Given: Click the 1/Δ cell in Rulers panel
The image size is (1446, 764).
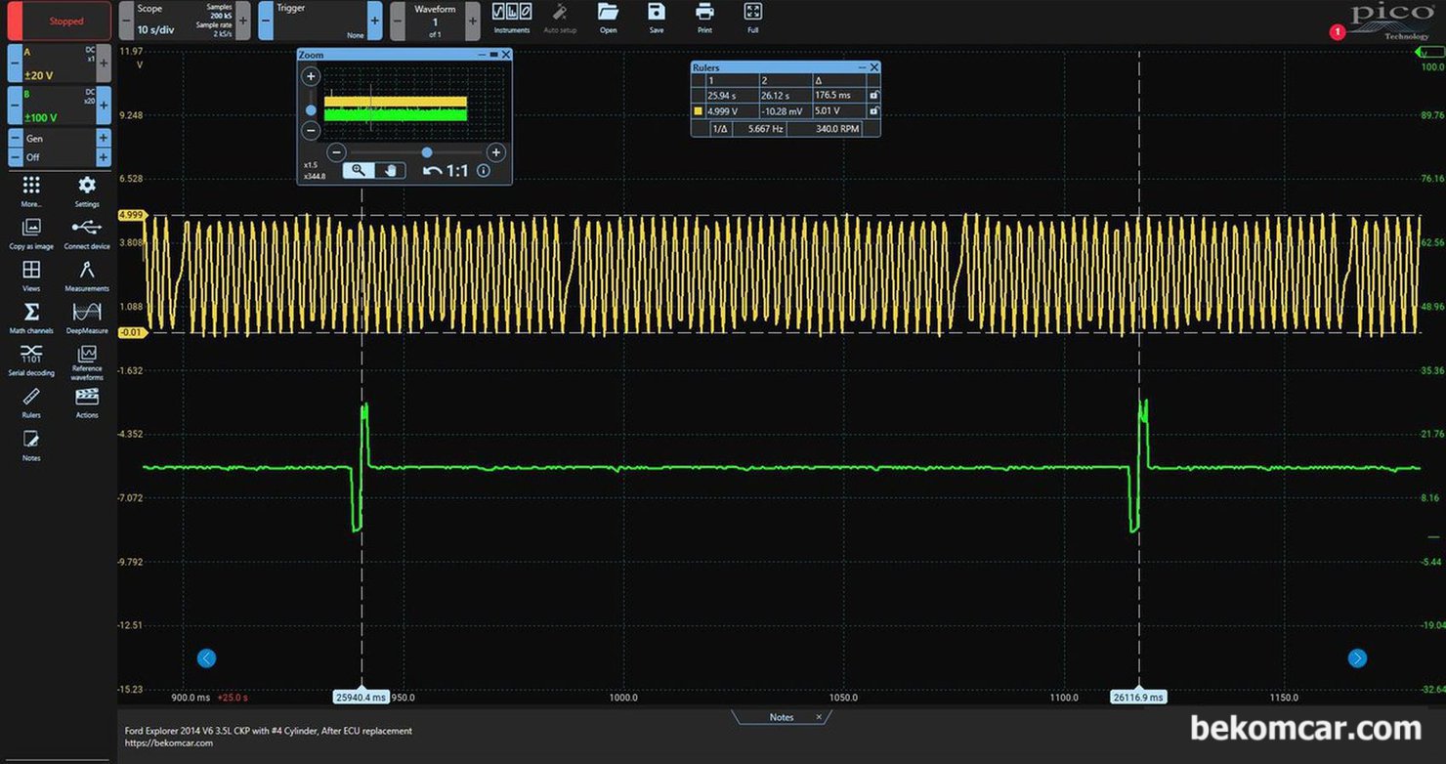Looking at the screenshot, I should coord(719,128).
